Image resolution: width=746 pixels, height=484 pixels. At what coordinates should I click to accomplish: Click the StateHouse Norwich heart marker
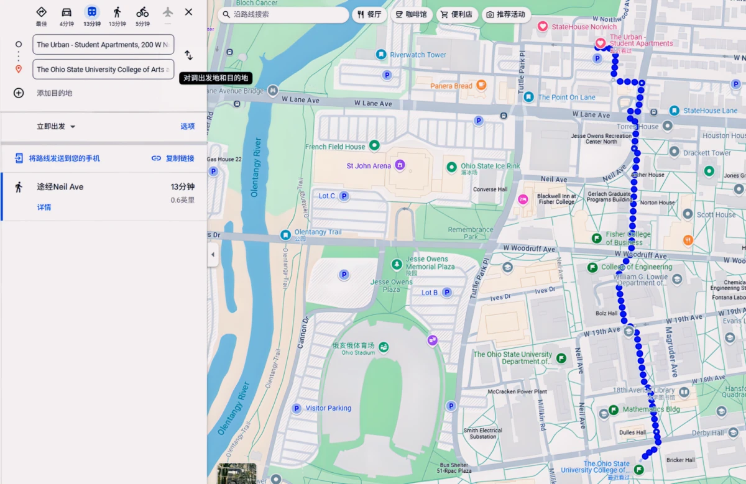coord(542,27)
